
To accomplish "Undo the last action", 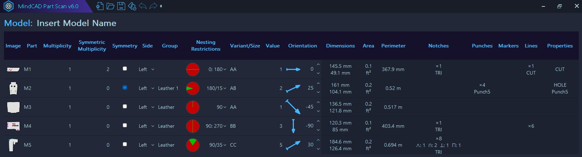I will tap(143, 6).
